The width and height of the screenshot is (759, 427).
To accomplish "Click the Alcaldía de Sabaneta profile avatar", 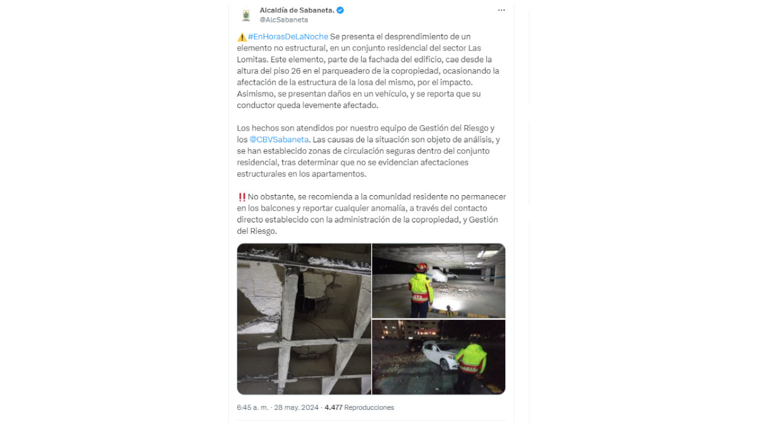I will pyautogui.click(x=245, y=15).
